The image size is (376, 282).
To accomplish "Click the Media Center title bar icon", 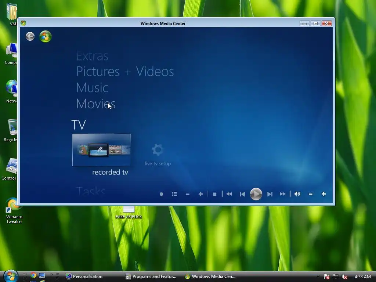I will [23, 23].
